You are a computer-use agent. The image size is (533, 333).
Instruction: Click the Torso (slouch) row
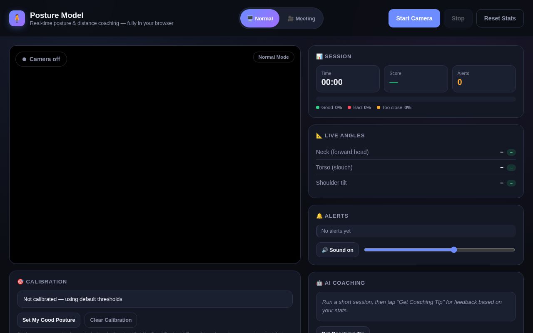[x=416, y=167]
